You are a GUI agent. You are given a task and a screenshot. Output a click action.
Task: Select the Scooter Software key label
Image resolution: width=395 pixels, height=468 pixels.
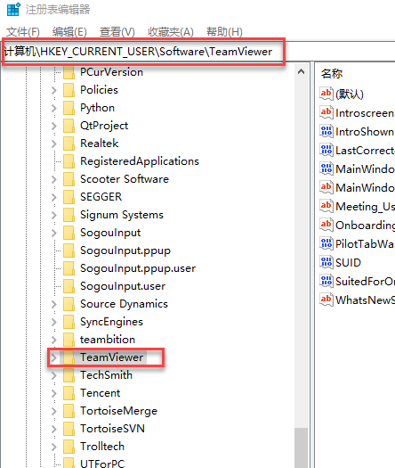pyautogui.click(x=125, y=179)
